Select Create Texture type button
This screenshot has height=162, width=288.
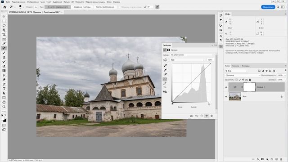[82, 7]
